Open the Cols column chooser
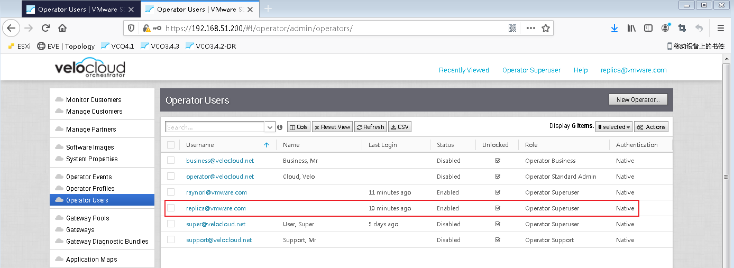 pos(299,127)
